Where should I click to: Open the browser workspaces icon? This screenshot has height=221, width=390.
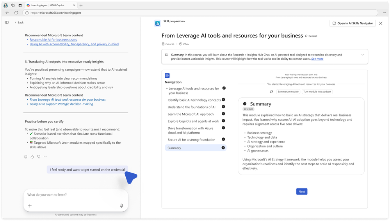13,5
